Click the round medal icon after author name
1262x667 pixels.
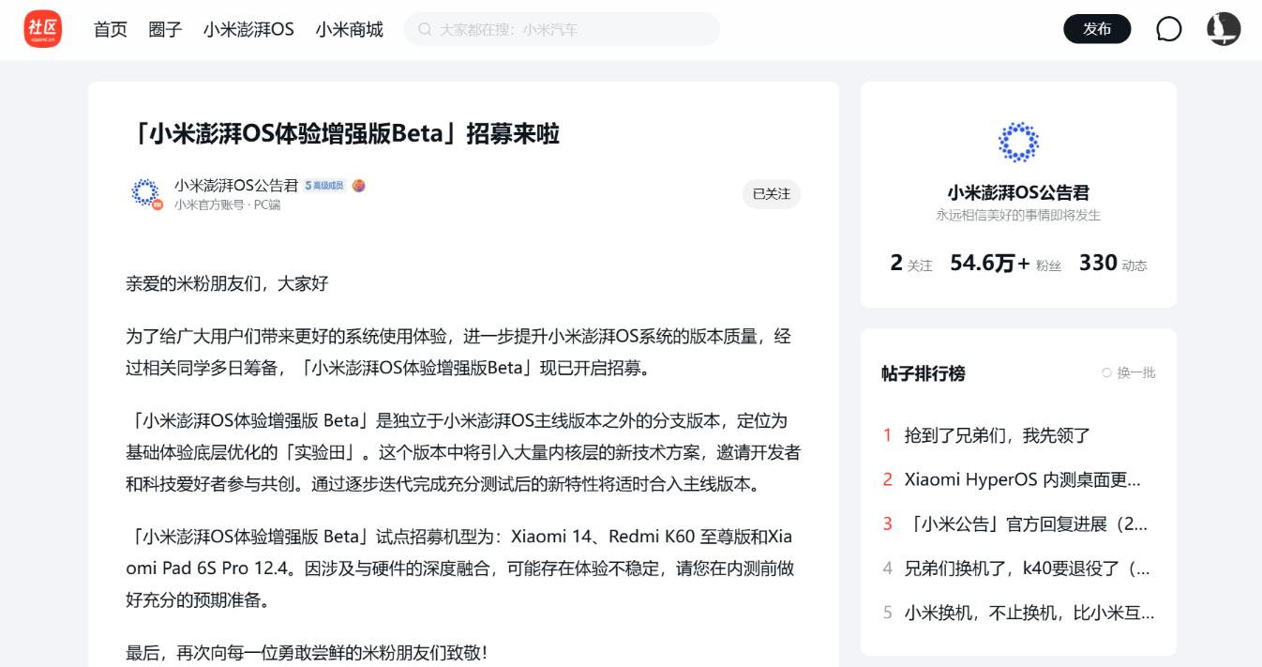point(358,186)
